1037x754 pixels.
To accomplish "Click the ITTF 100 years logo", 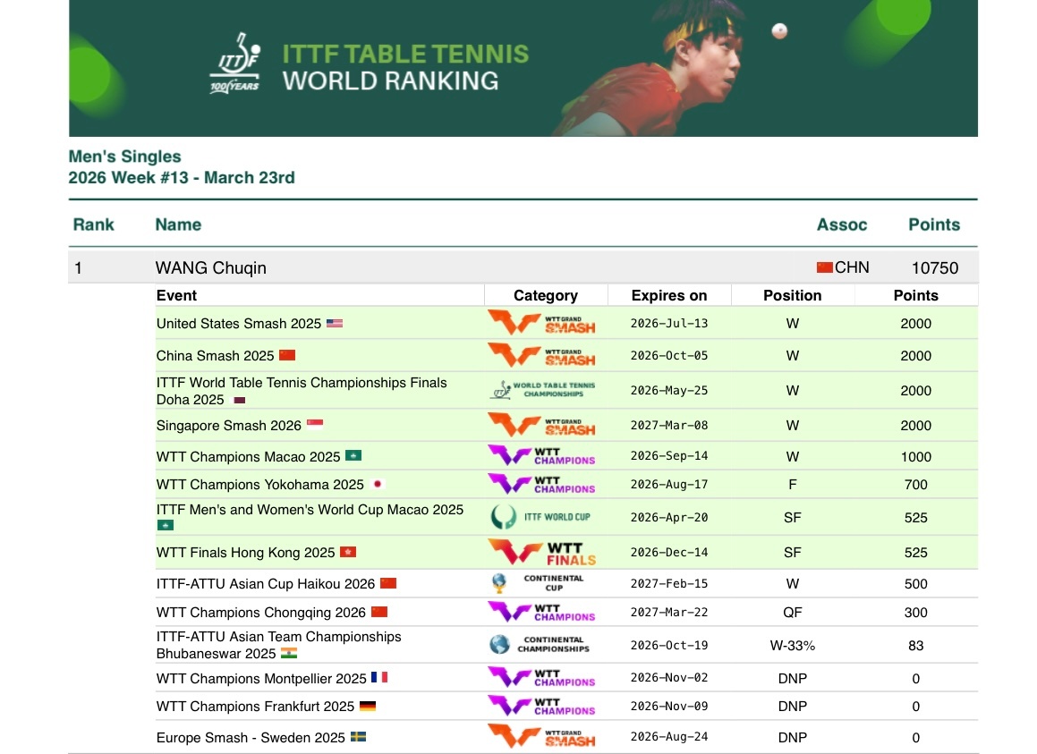I will tap(235, 63).
